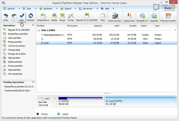
Task: Select the C: partition row
Action: click(107, 39)
